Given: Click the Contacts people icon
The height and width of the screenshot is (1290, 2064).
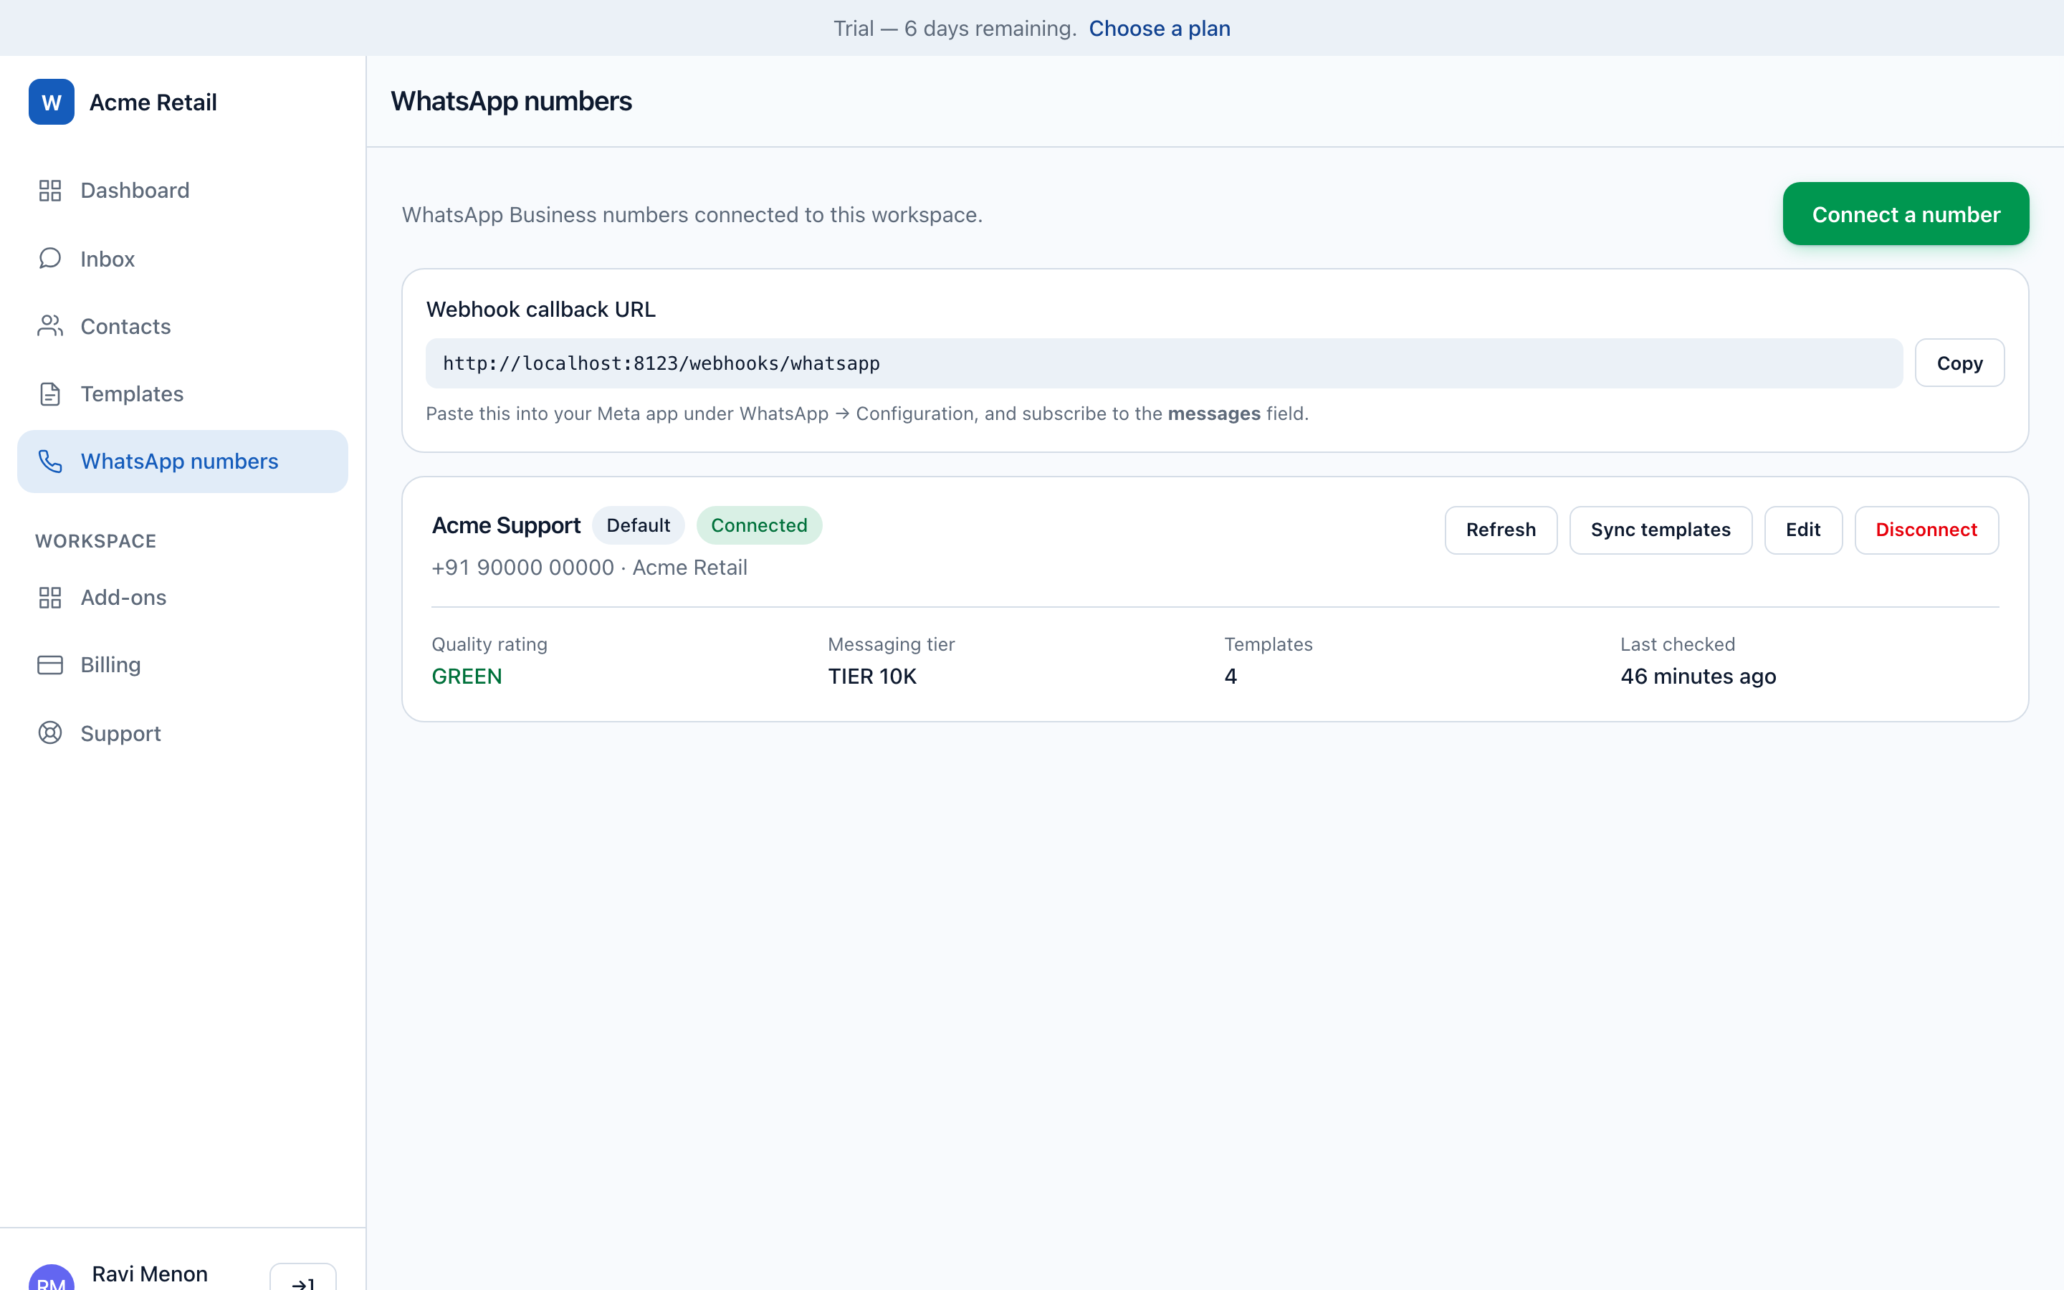Looking at the screenshot, I should point(50,326).
